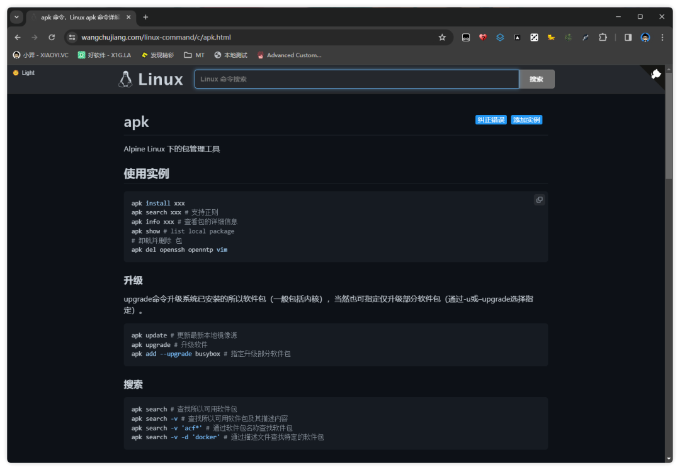Screen dimensions: 680x470
Task: Click the white dice-like extension icon
Action: (x=535, y=38)
